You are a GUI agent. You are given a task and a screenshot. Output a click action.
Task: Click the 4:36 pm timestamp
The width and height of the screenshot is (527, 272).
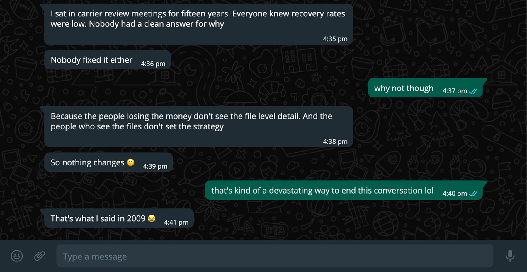pos(153,64)
